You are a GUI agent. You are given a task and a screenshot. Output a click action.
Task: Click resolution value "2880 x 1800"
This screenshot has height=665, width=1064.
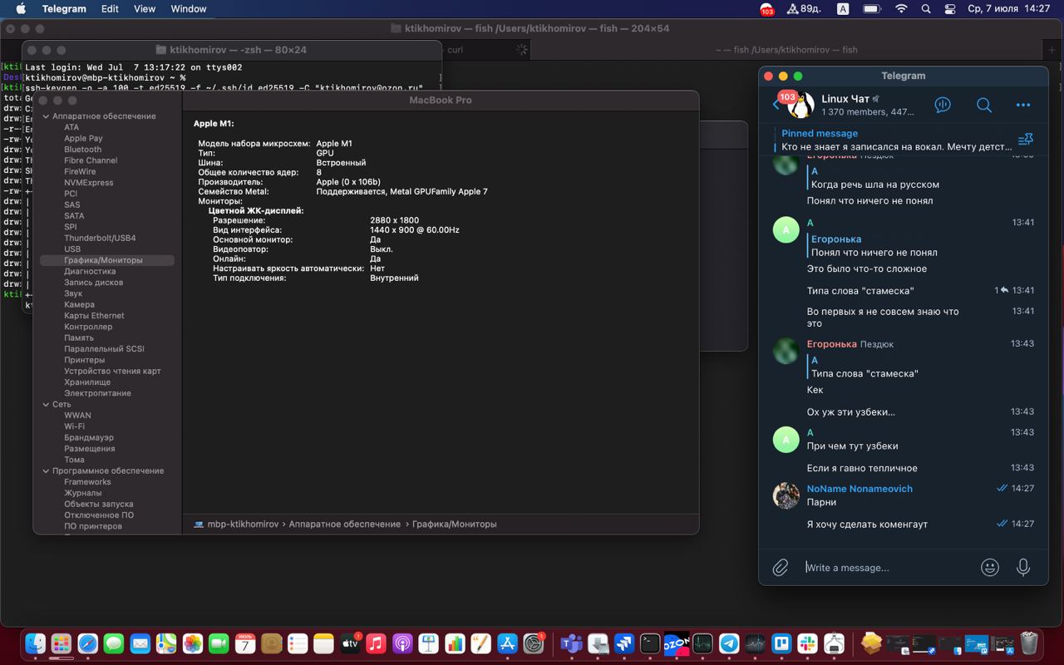(x=394, y=220)
